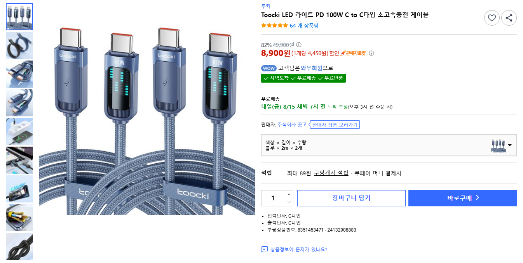
Task: Open the share options icon
Action: pos(509,17)
